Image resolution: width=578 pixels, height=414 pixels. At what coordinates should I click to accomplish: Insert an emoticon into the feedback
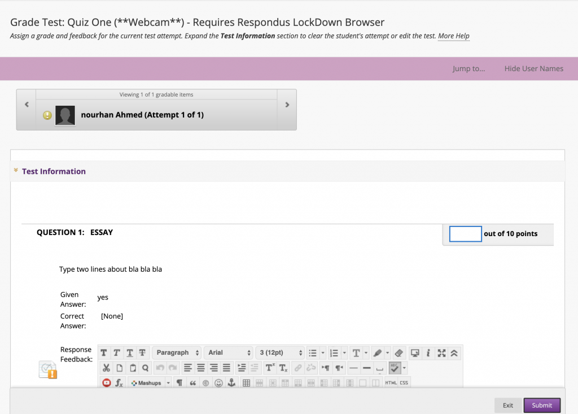pos(217,382)
